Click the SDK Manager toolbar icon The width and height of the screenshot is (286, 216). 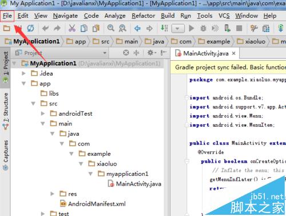pos(280,29)
